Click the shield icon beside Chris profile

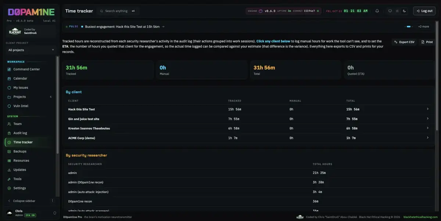tap(55, 213)
